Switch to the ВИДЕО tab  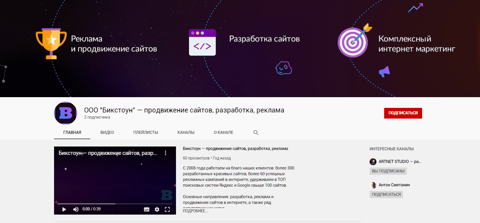click(107, 132)
